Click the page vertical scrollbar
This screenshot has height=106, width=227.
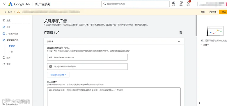pos(196,26)
